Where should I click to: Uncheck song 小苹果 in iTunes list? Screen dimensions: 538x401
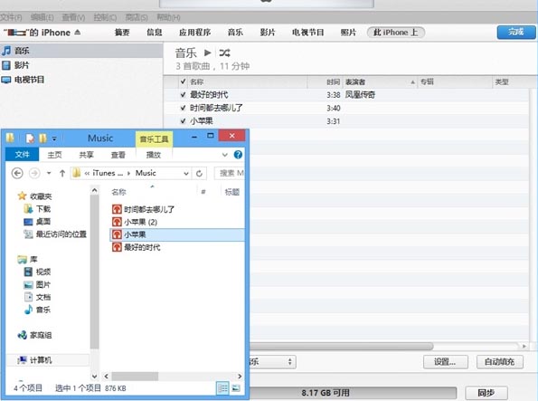tap(183, 121)
